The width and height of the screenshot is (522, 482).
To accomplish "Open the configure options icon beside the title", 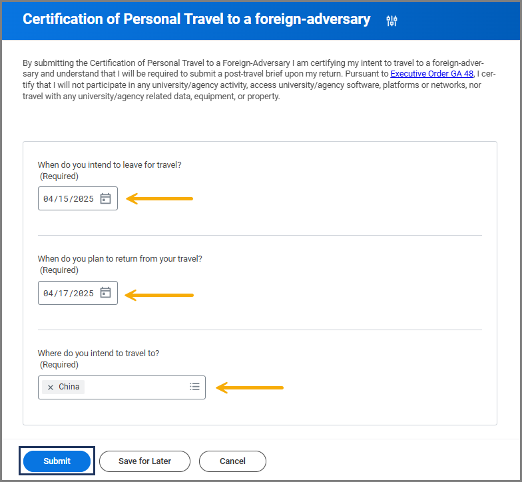I will click(x=391, y=21).
